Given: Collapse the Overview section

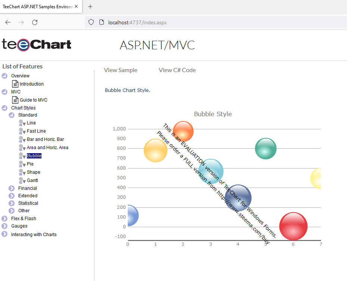Looking at the screenshot, I should click(4, 76).
